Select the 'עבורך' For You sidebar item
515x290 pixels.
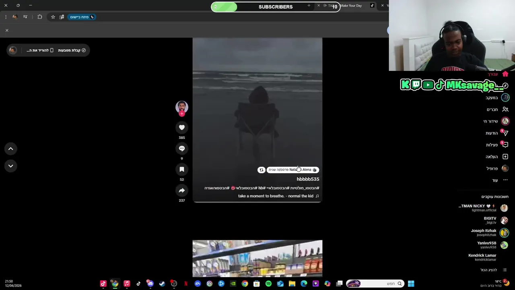point(498,74)
